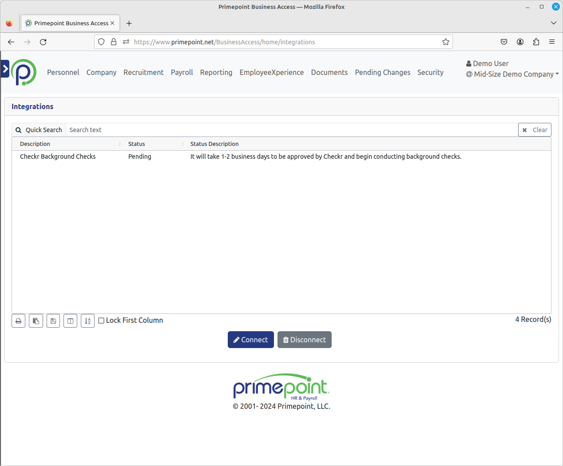This screenshot has height=466, width=563.
Task: Open the column chooser icon
Action: [x=70, y=321]
